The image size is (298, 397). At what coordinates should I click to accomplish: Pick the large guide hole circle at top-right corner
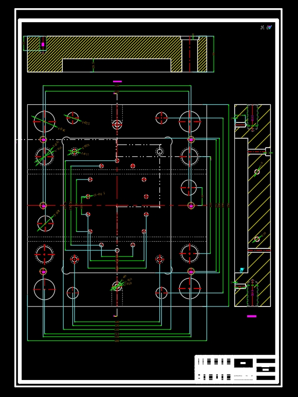tap(190, 121)
